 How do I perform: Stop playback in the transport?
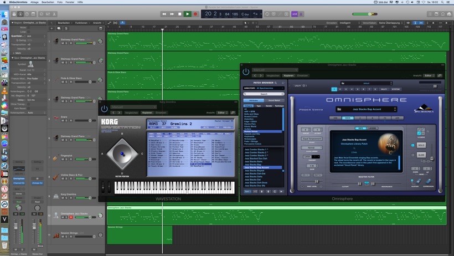click(x=180, y=14)
